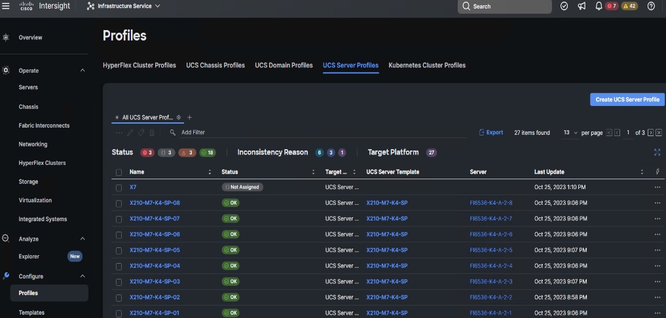Toggle the select-all header checkbox

click(x=119, y=172)
